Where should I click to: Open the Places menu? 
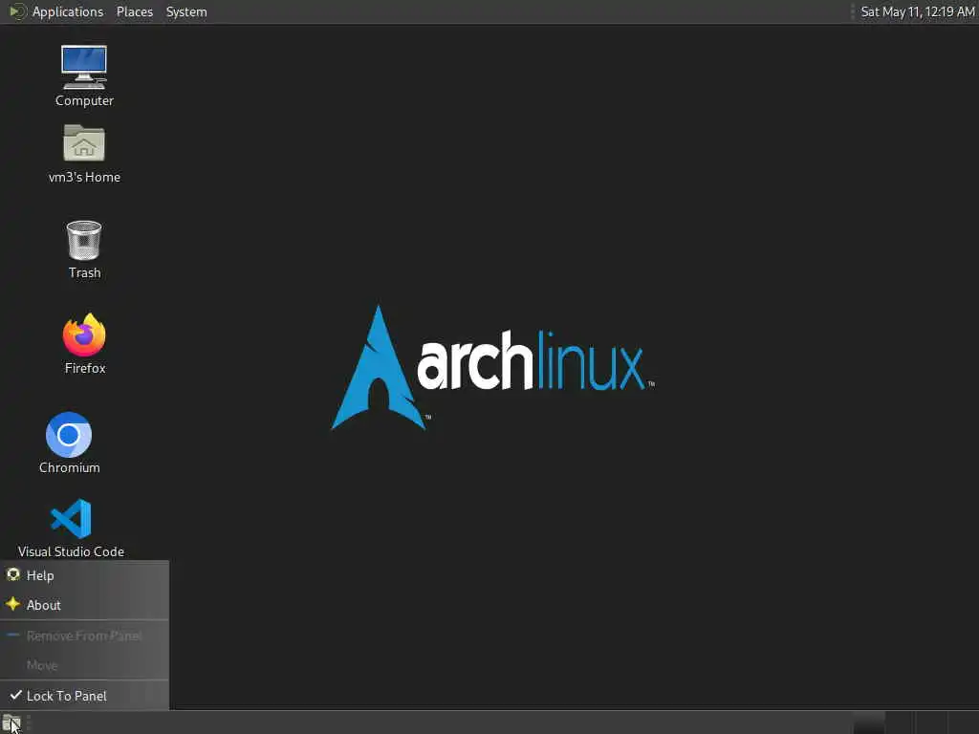click(134, 11)
